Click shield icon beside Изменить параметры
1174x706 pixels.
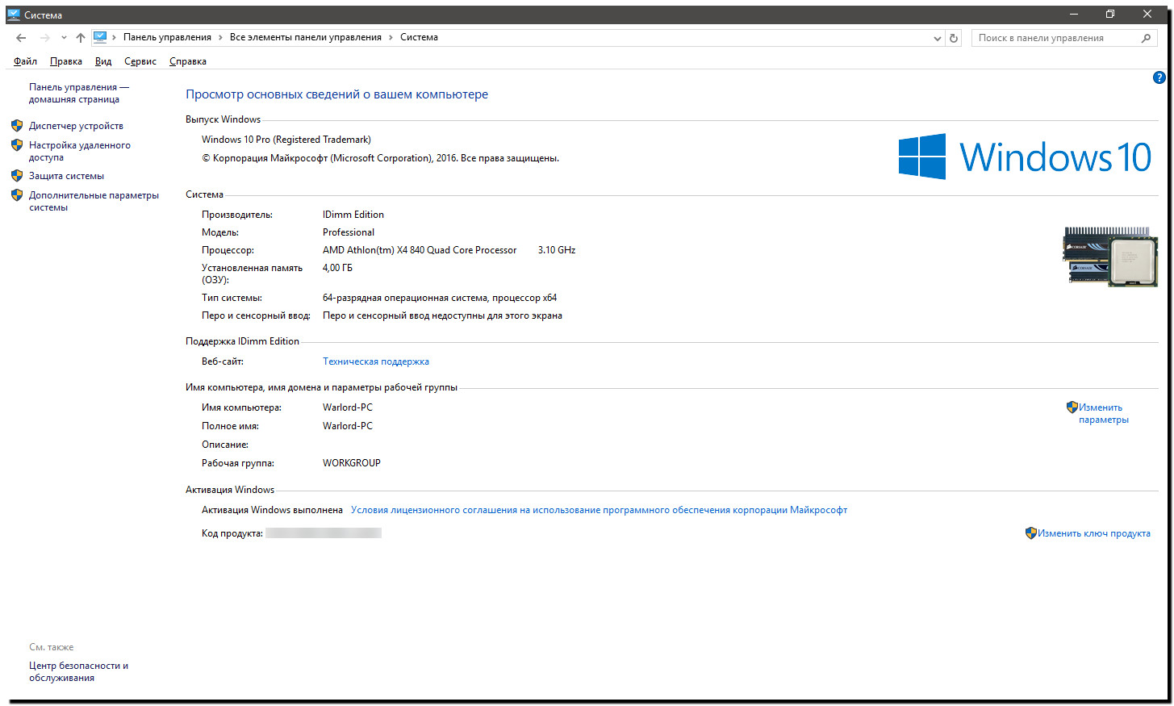click(x=1072, y=407)
